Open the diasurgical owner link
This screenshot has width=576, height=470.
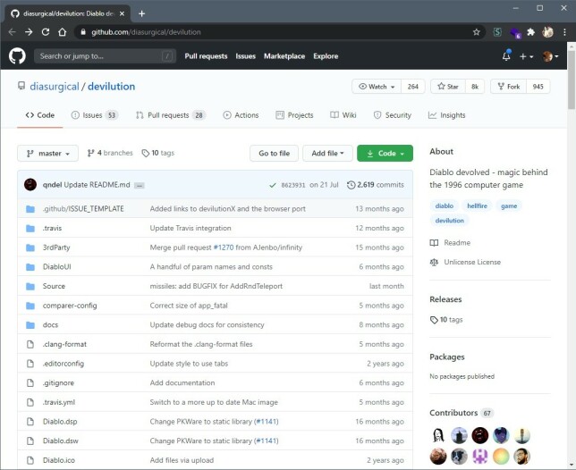tap(55, 87)
